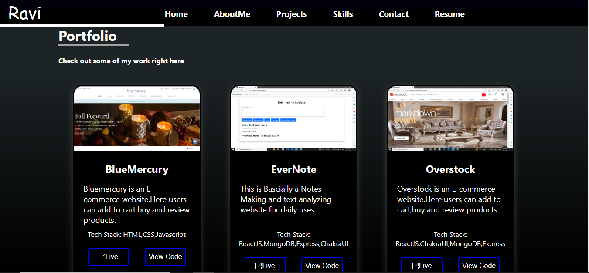
Task: Click the red search button in the Overstock screenshot
Action: [x=484, y=95]
